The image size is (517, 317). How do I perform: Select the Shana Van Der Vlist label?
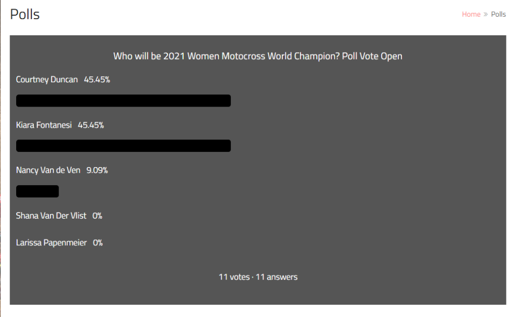(x=51, y=216)
